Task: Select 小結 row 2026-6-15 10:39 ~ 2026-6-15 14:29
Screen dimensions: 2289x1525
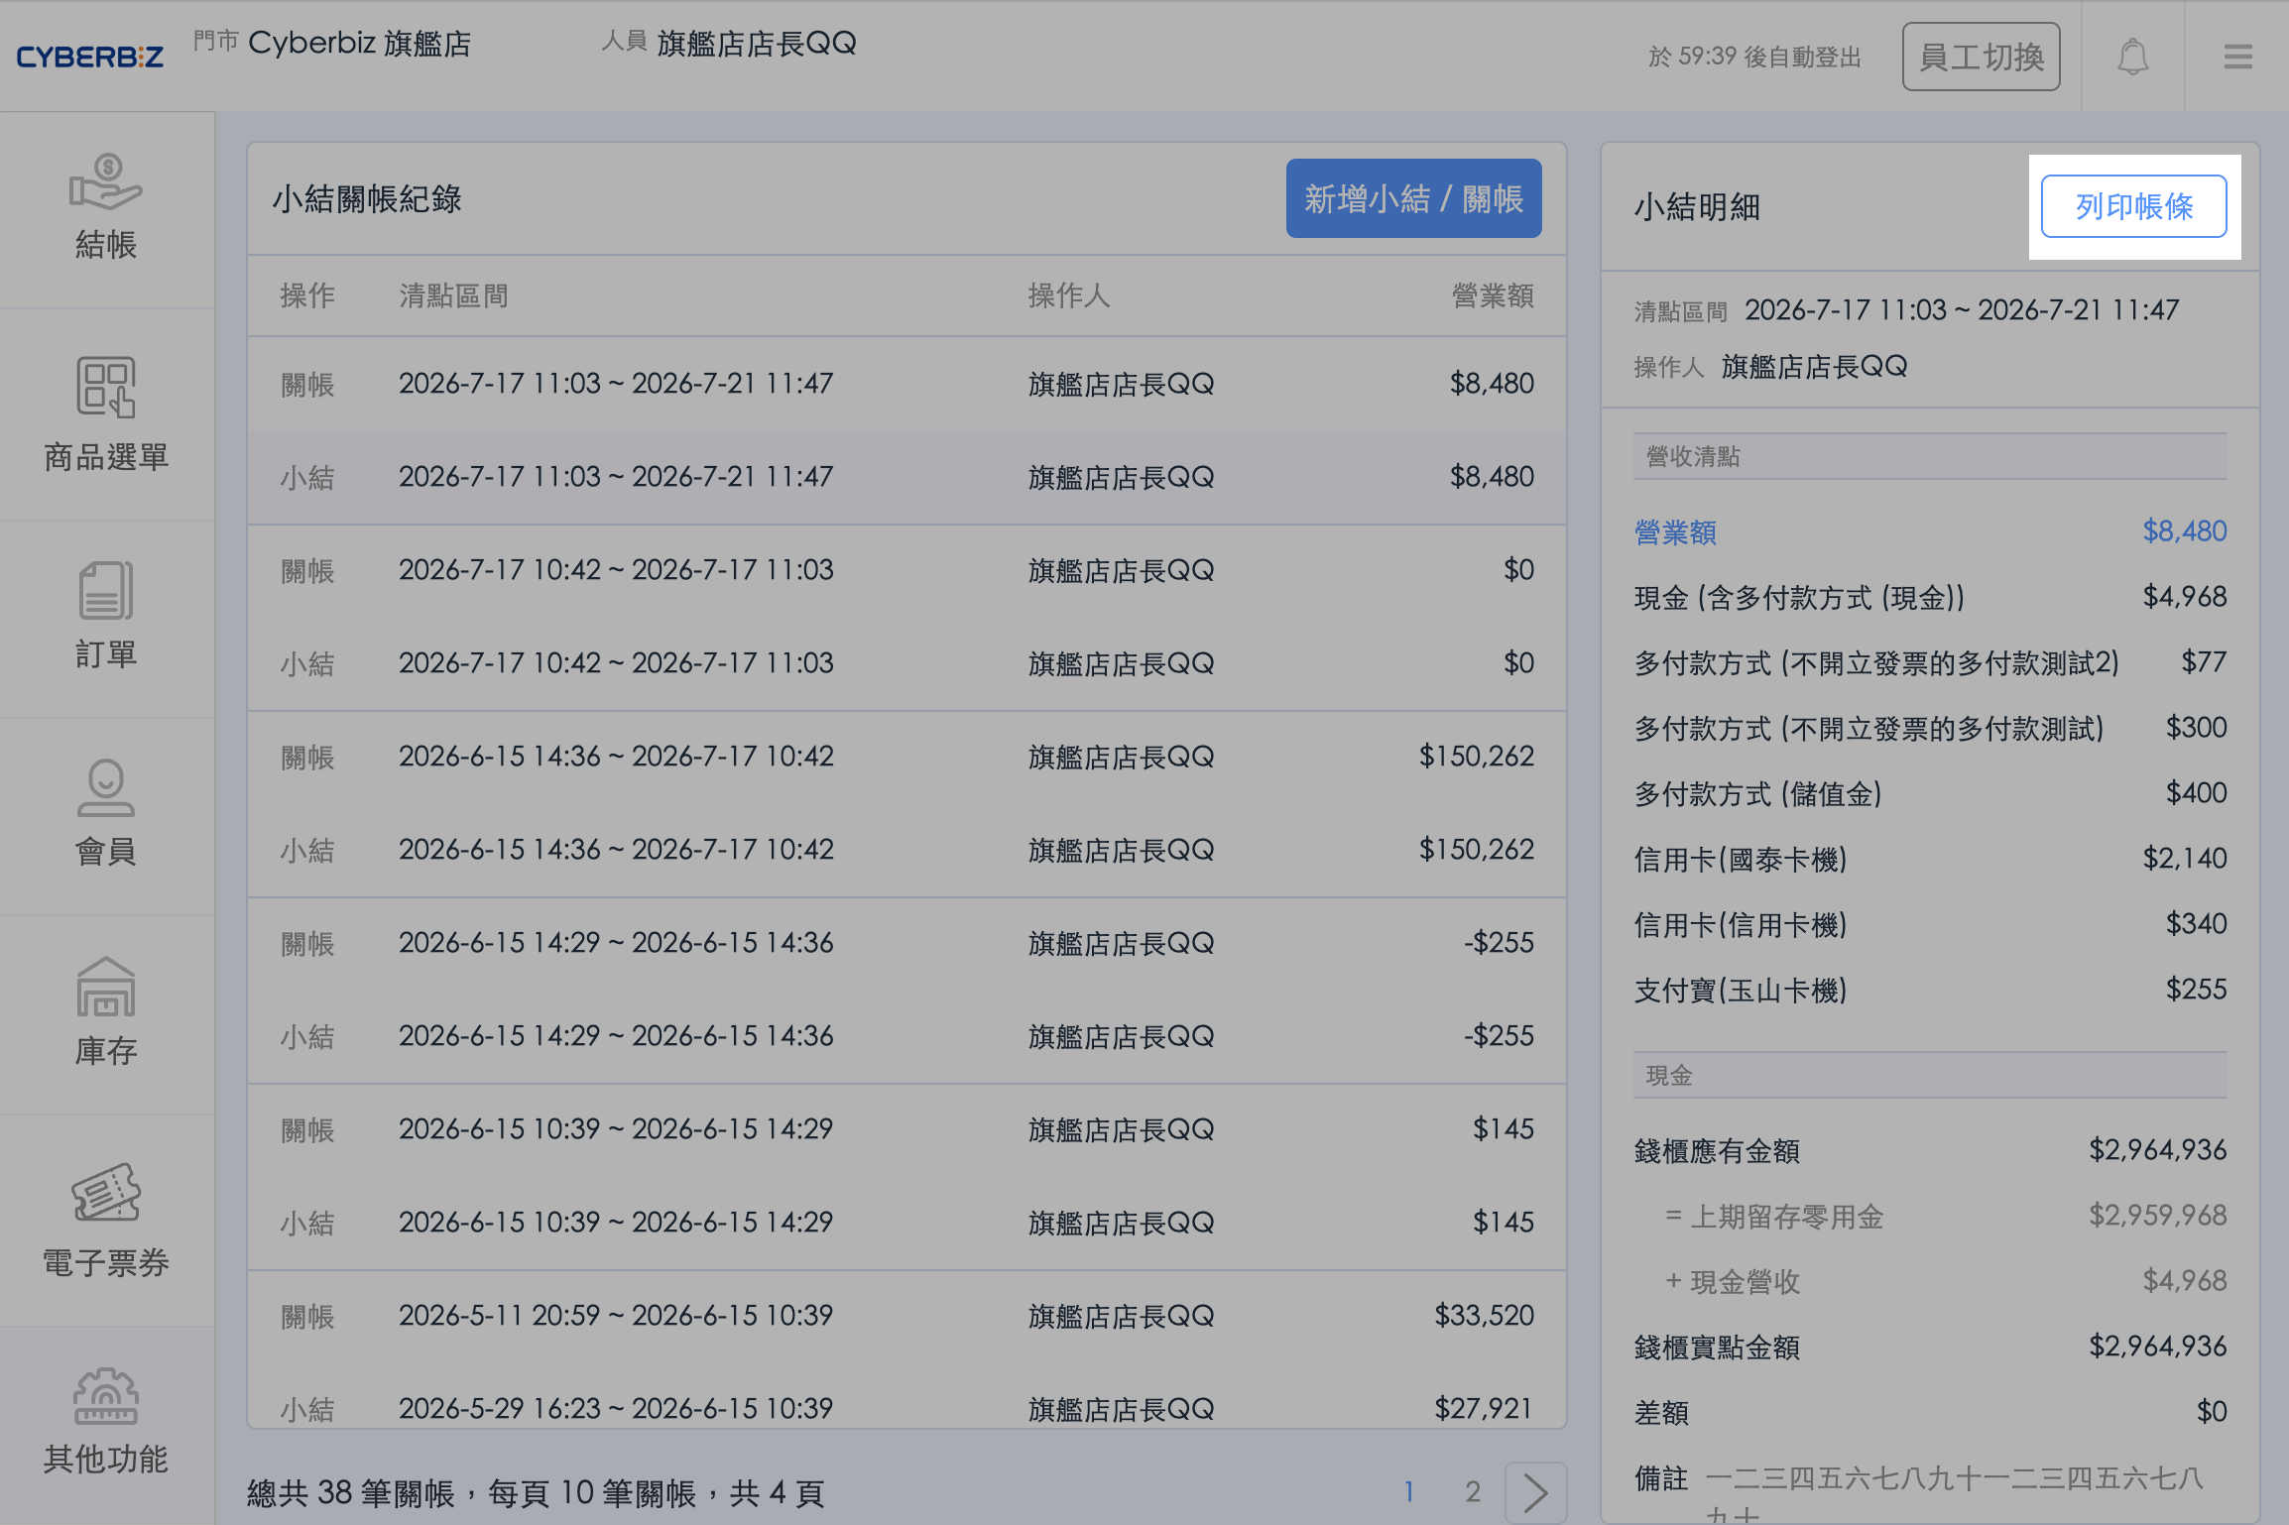Action: tap(906, 1223)
